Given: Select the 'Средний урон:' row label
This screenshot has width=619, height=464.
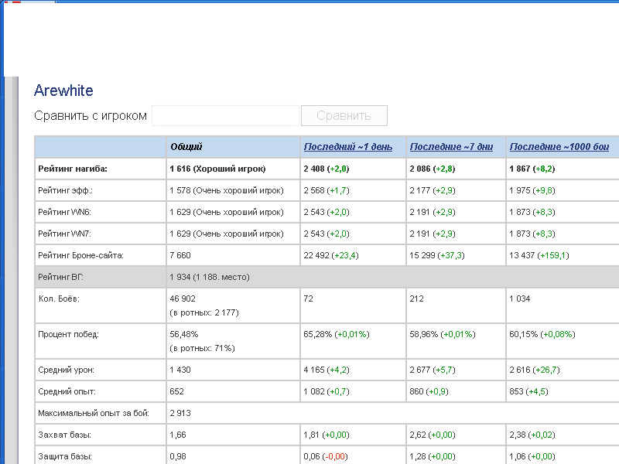Looking at the screenshot, I should click(x=68, y=370).
